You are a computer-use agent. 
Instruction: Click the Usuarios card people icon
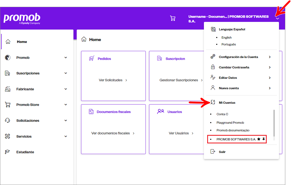pyautogui.click(x=161, y=111)
